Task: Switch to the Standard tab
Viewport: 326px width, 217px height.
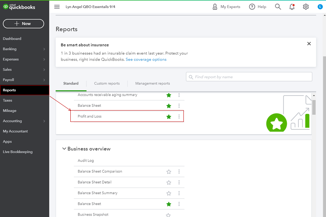Action: pyautogui.click(x=71, y=83)
